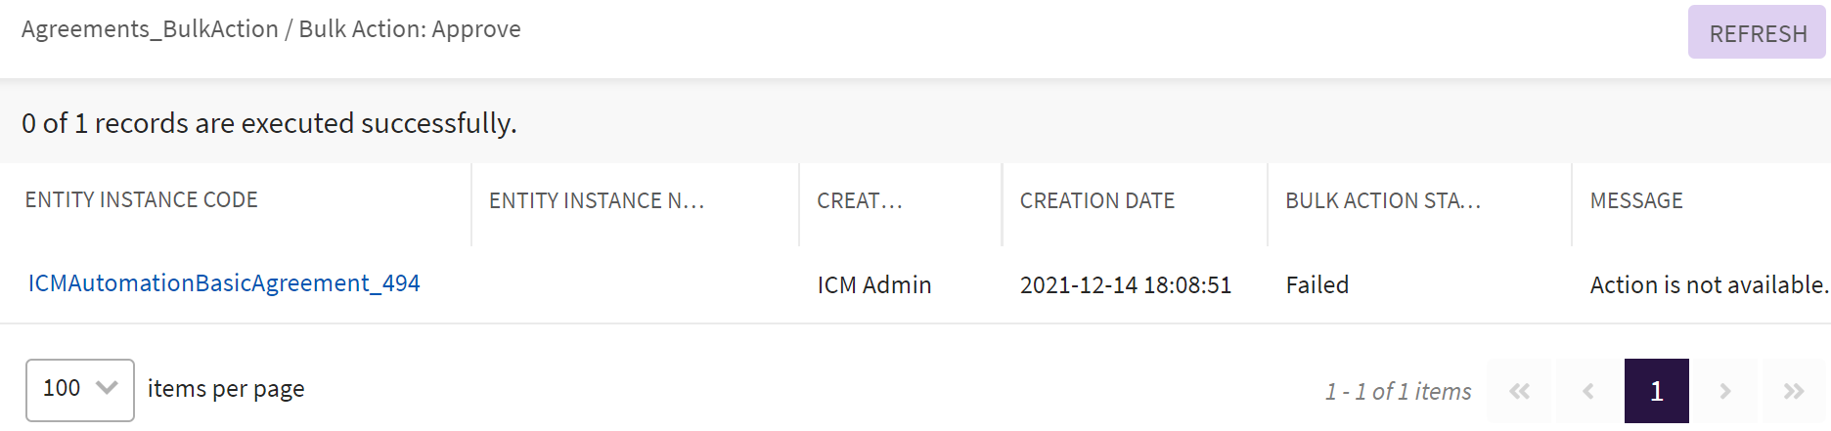
Task: Sort by the truncated Entity Instance N... column
Action: (597, 200)
